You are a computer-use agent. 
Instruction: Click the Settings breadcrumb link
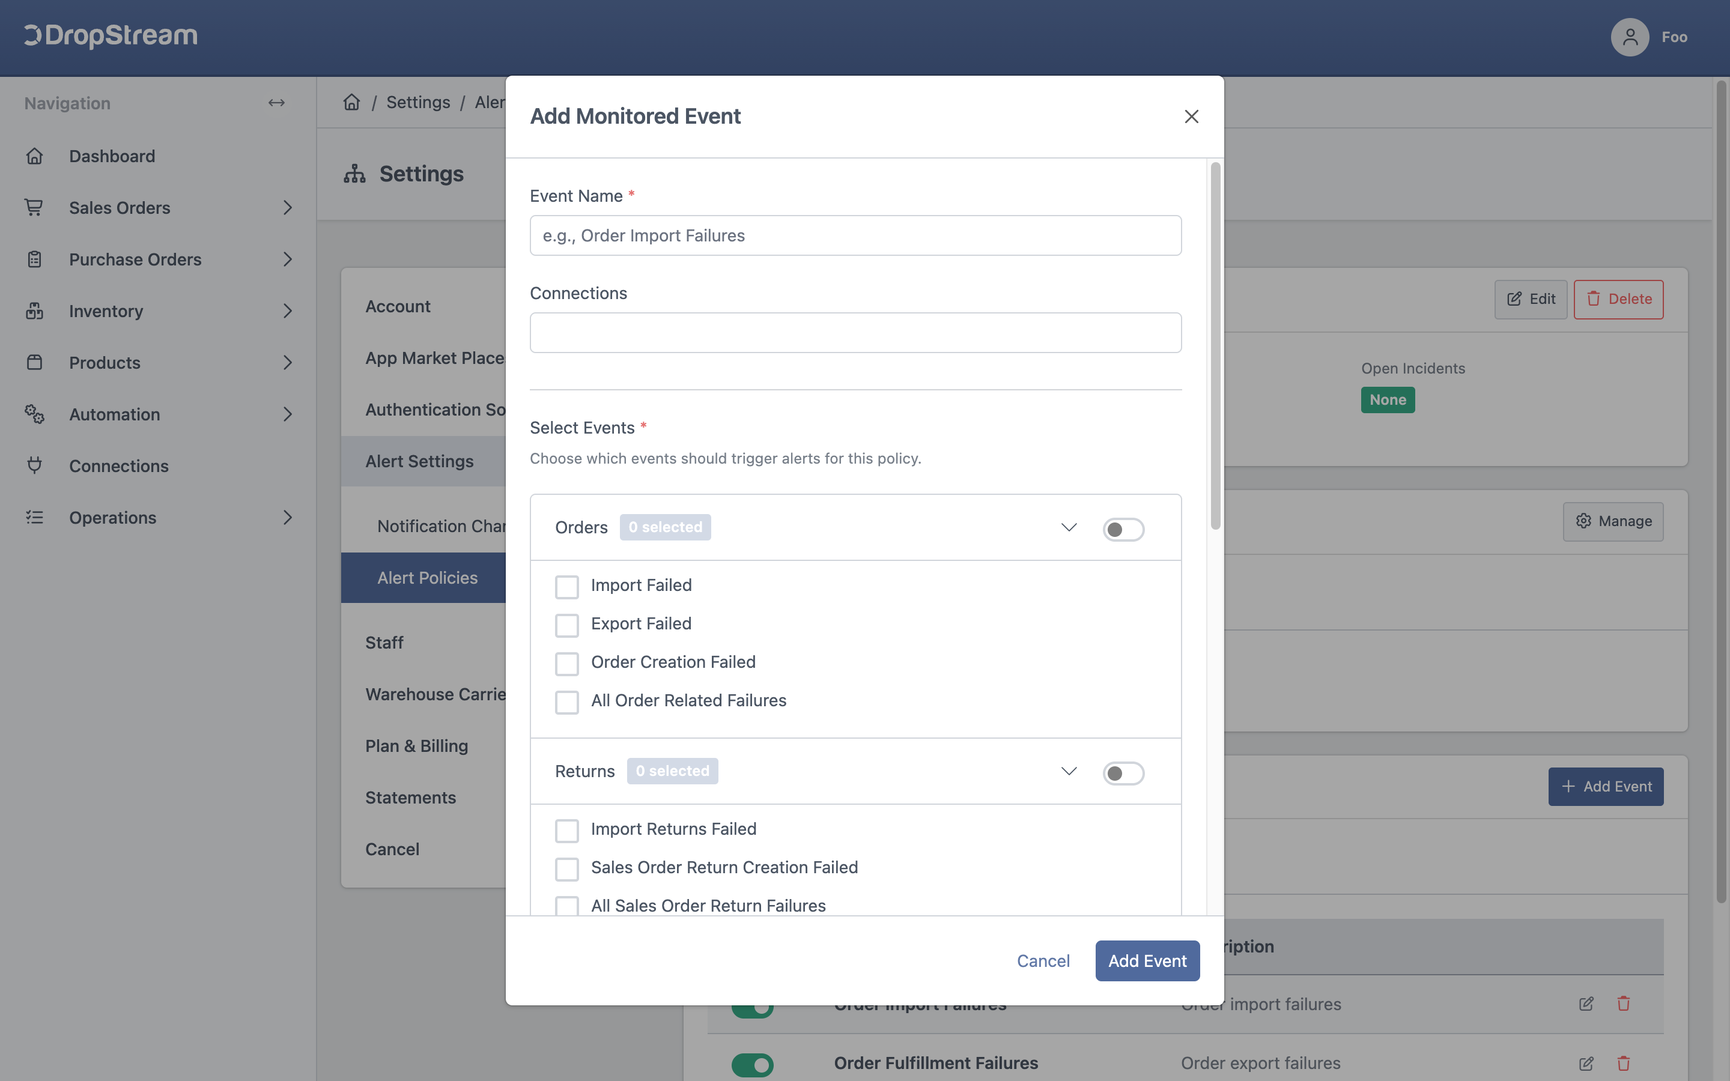[x=418, y=102]
